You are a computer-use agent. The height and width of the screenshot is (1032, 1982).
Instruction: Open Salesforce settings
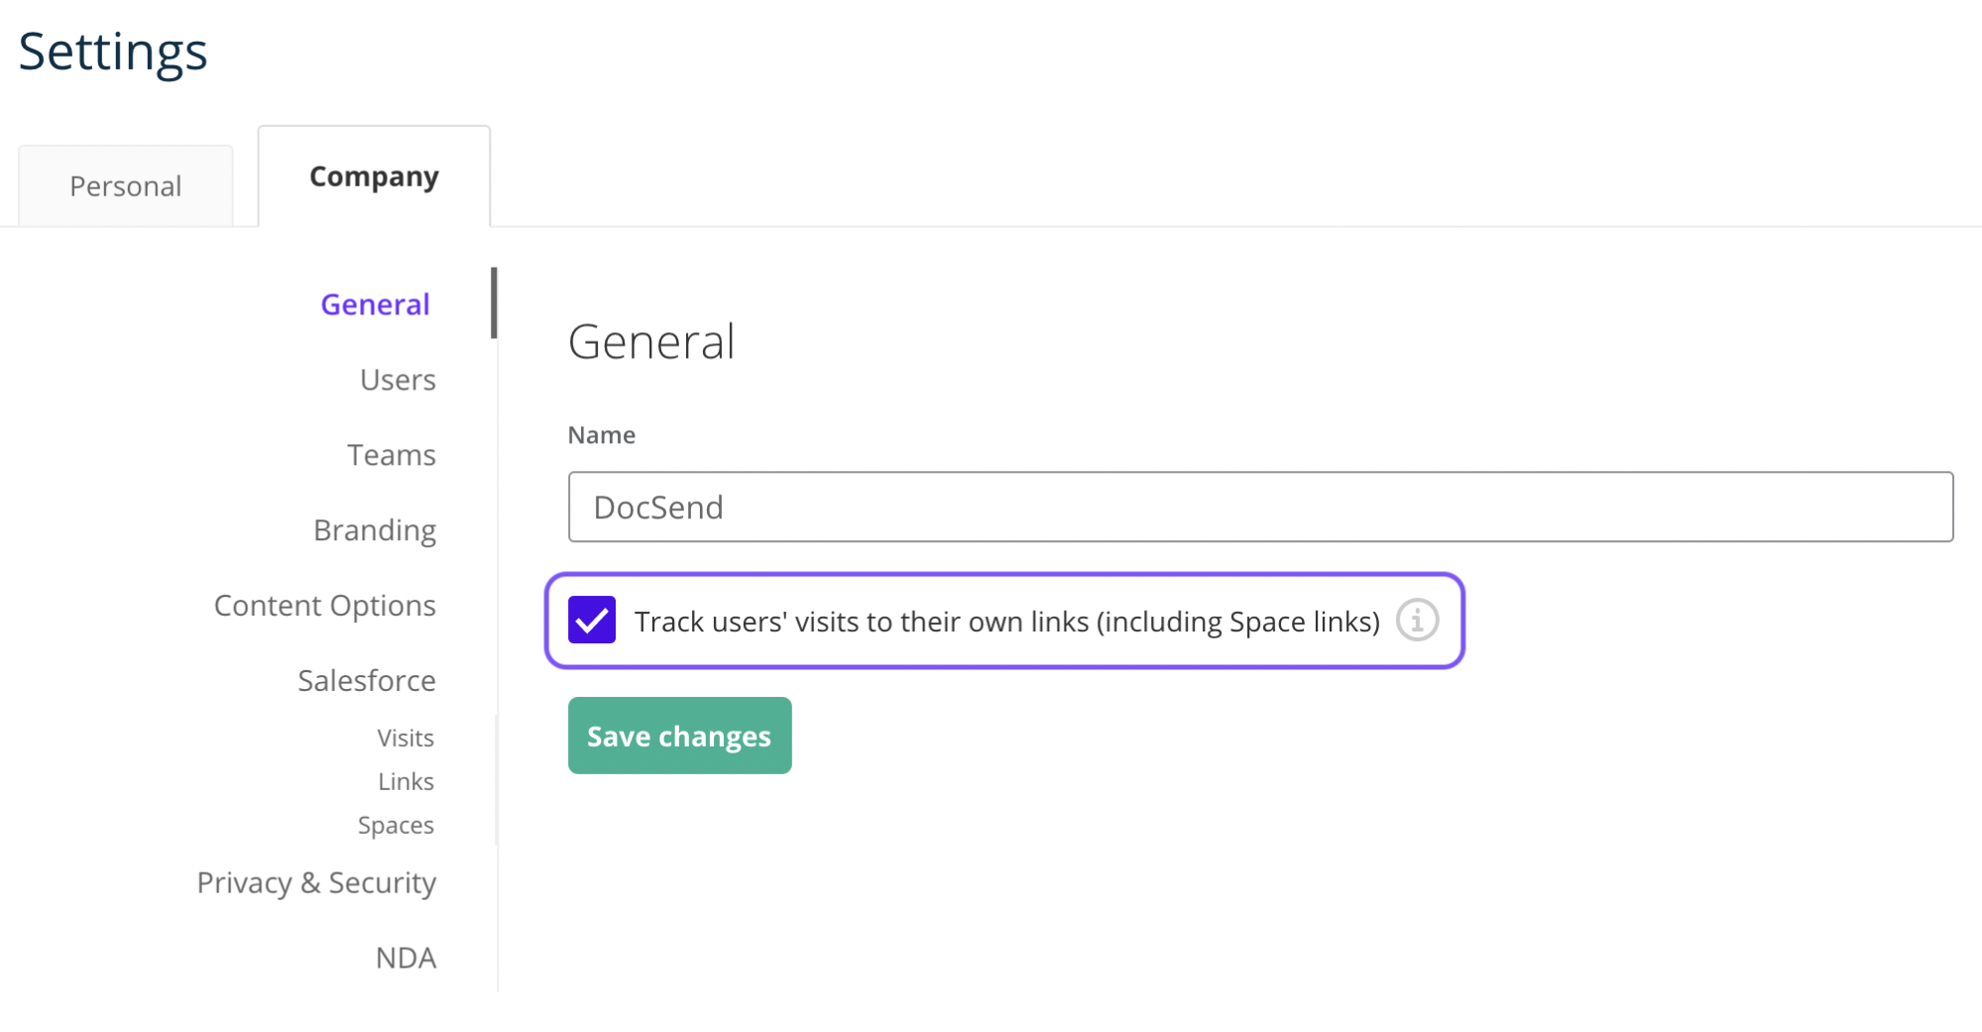click(367, 681)
